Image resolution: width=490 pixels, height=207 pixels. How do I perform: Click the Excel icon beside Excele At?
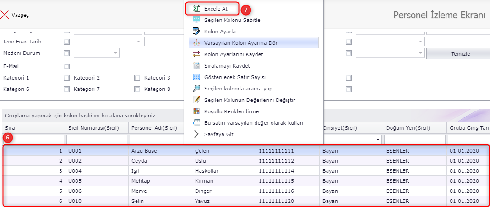click(196, 9)
